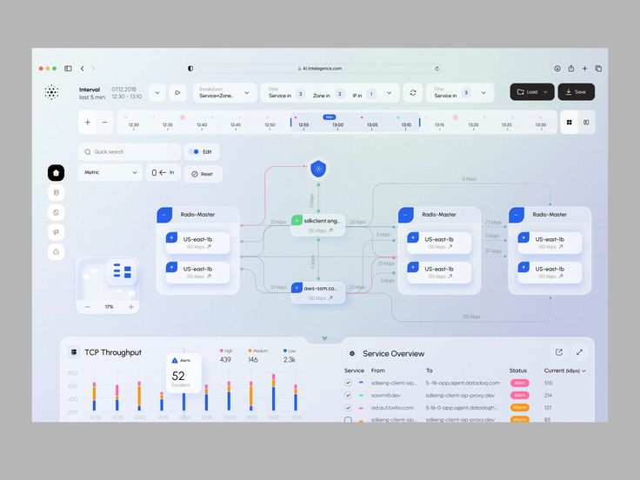Expand Service Overview to fullscreen

point(579,352)
